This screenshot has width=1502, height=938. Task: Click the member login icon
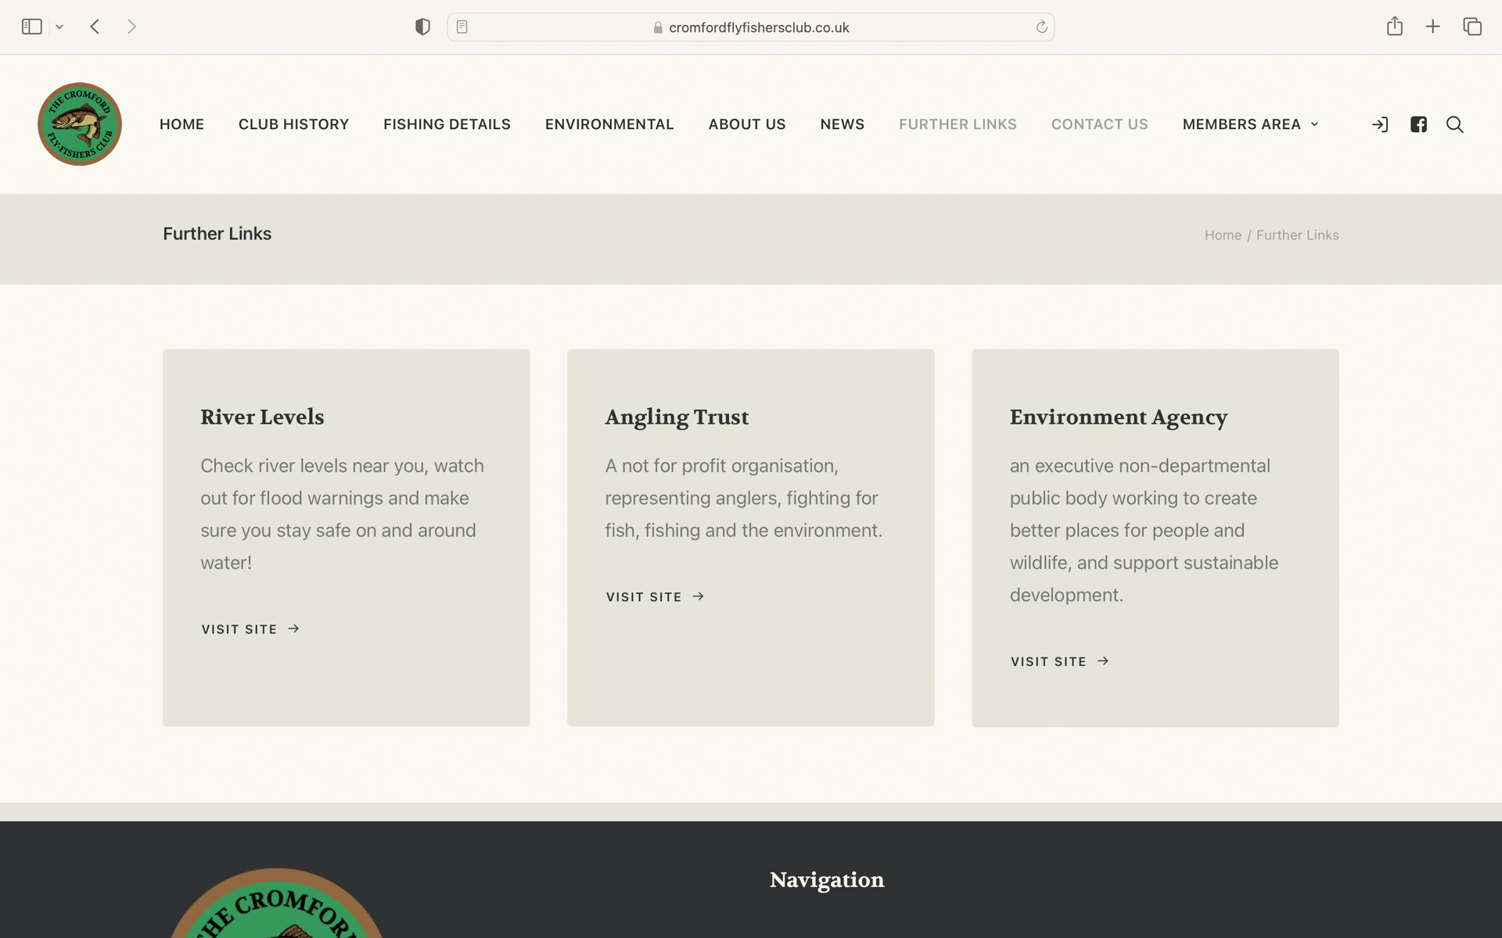pyautogui.click(x=1380, y=124)
